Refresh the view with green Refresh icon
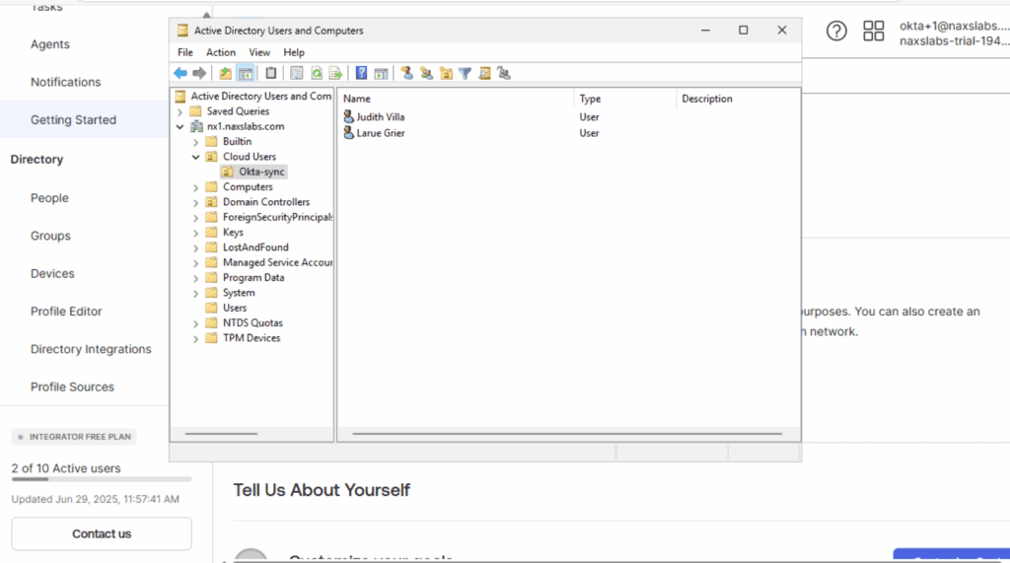1010x563 pixels. pyautogui.click(x=317, y=73)
